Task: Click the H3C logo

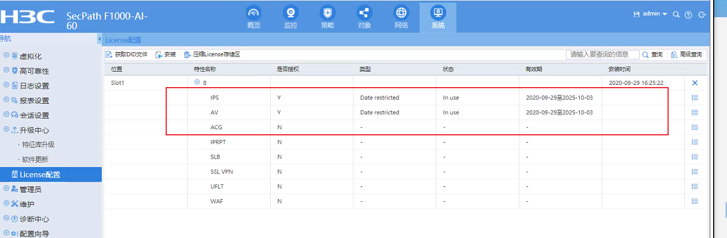Action: (27, 17)
